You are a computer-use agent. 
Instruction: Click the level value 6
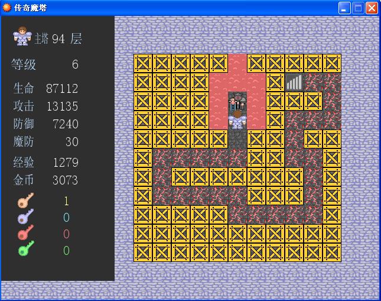[75, 64]
